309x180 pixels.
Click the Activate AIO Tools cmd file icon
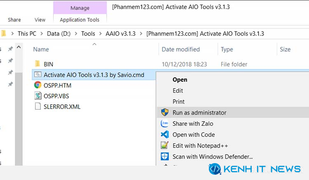point(37,74)
